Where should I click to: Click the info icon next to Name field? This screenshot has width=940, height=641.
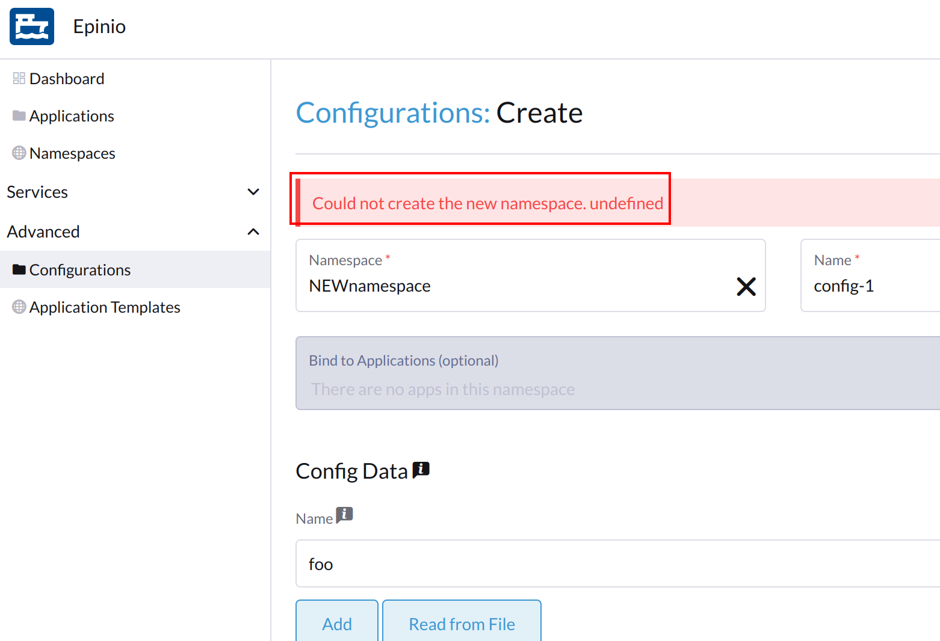[x=344, y=515]
